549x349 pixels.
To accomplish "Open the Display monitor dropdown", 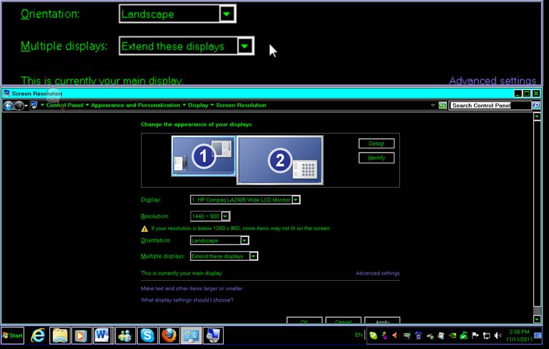I will click(245, 200).
